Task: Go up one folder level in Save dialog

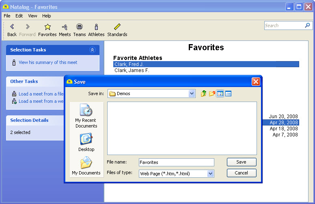Action: pos(204,93)
